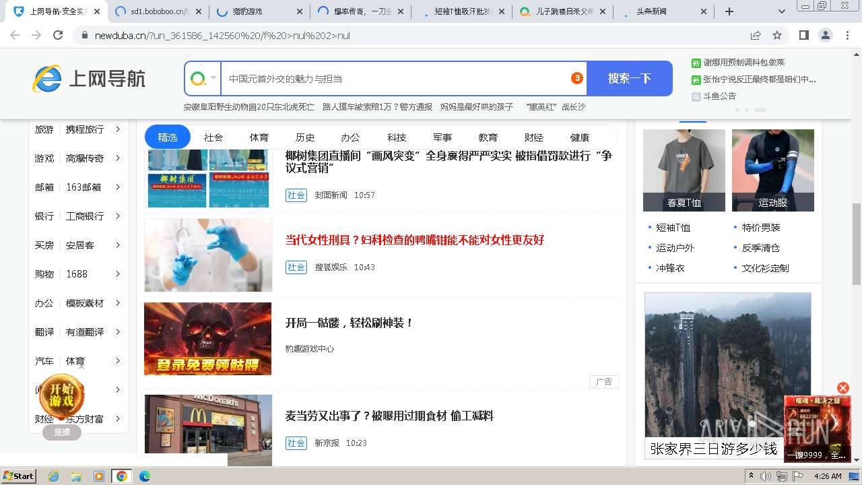862x485 pixels.
Task: Open the 椰树集团直播间 headline
Action: pos(449,162)
